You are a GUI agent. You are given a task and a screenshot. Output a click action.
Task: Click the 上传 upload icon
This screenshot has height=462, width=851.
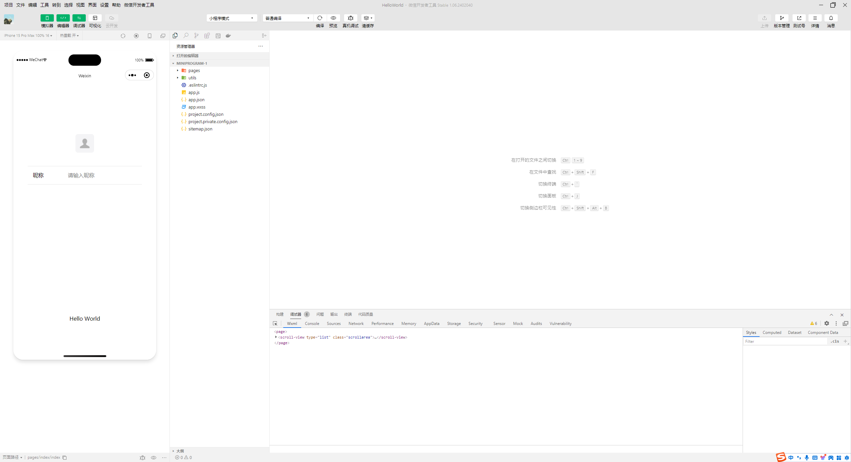point(765,18)
